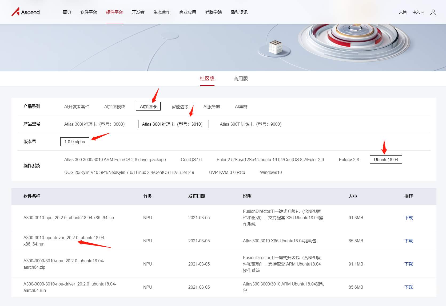Viewport: 446px width, 306px height.
Task: Open the 硬件平台 menu
Action: (114, 12)
